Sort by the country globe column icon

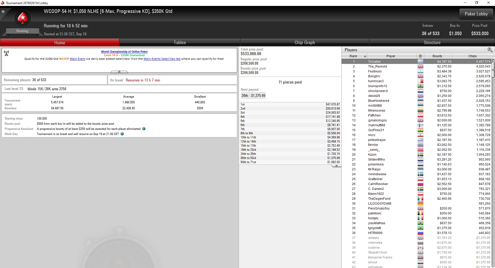click(420, 56)
